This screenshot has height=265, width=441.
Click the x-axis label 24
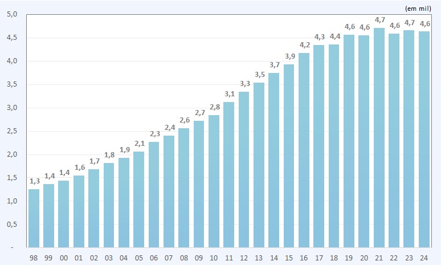(423, 258)
